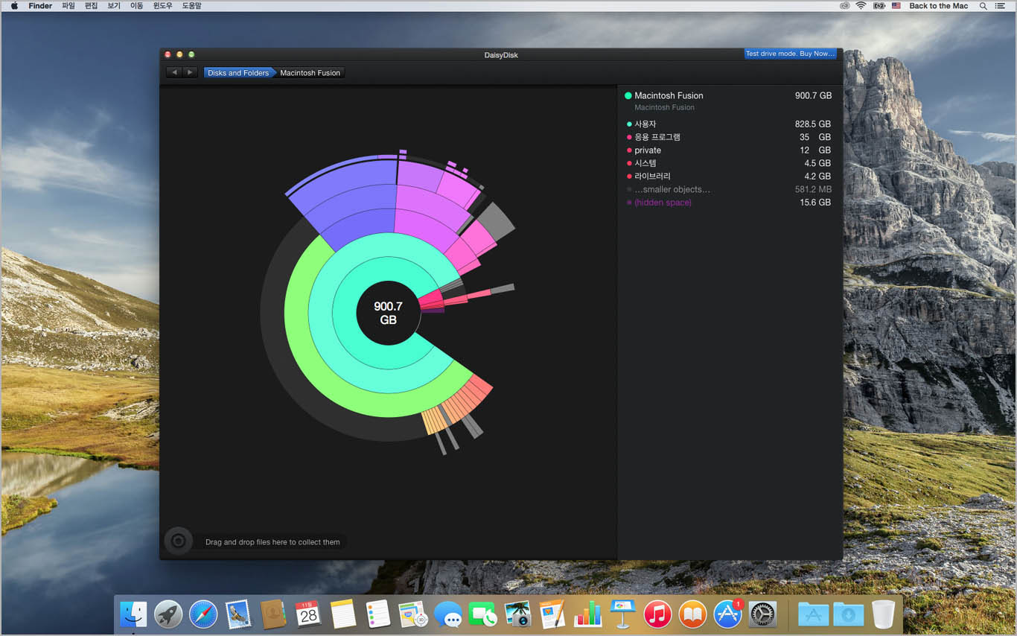This screenshot has width=1017, height=636.
Task: Select the 라이브러리 folder row
Action: coord(729,177)
